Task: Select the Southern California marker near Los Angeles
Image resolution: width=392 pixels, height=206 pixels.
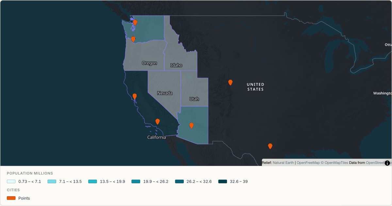Action: click(x=157, y=121)
